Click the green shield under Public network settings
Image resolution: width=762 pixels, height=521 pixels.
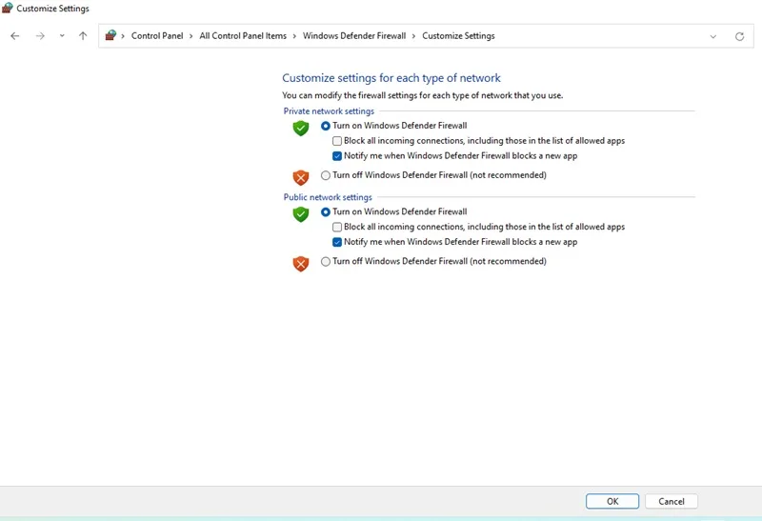coord(301,214)
